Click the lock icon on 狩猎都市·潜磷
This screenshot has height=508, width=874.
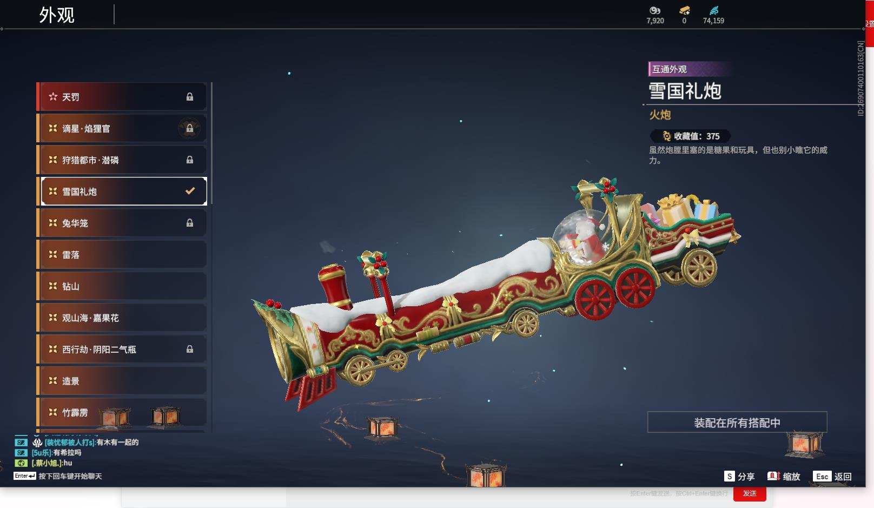[x=189, y=160]
